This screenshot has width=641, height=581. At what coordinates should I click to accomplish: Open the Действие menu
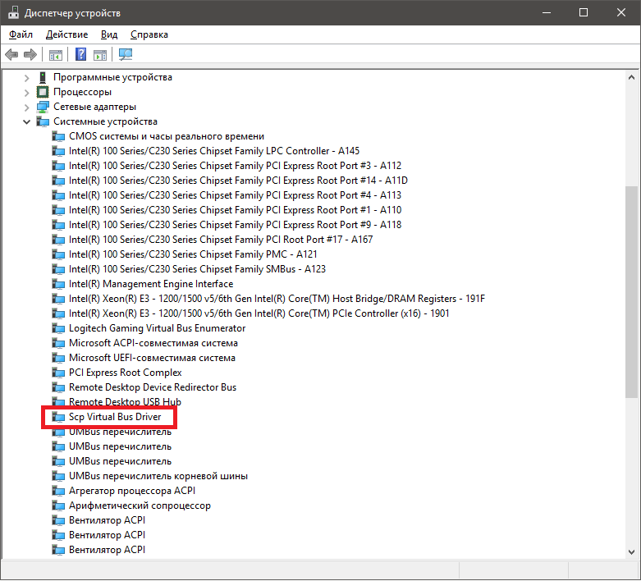click(x=66, y=34)
